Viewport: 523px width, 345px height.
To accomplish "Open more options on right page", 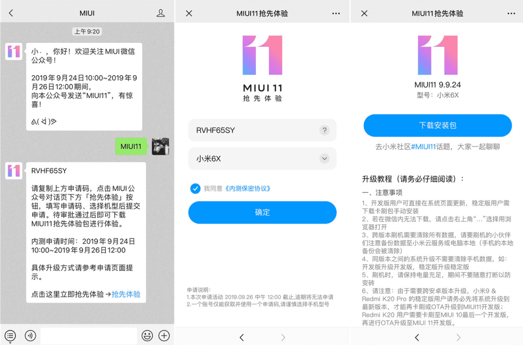I will pyautogui.click(x=511, y=14).
